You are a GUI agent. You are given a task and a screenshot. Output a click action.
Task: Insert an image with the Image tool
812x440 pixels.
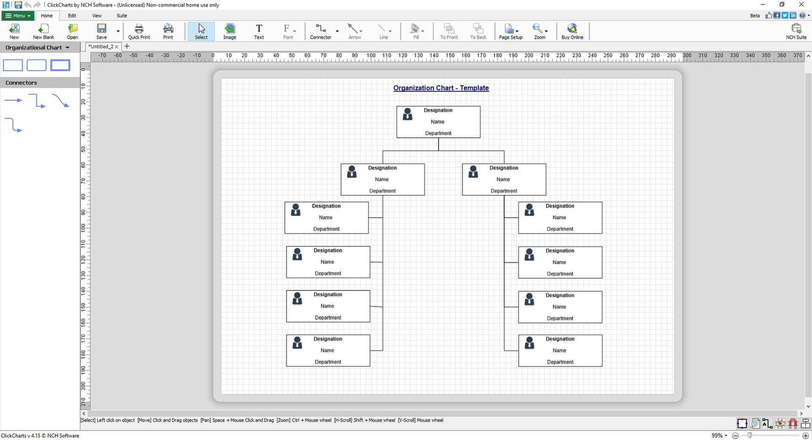230,31
